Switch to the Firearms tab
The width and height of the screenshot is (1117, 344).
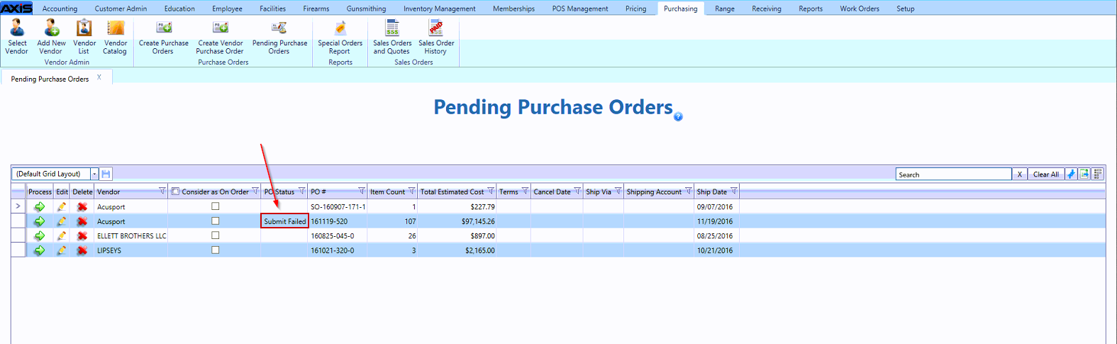pos(316,9)
